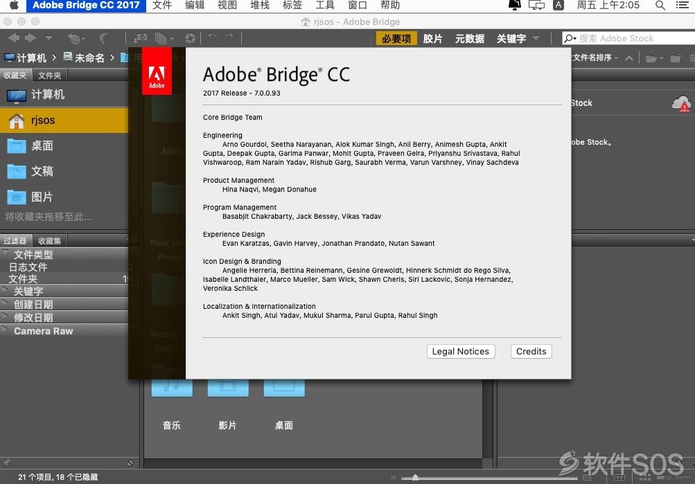Open the workspace switcher dropdown arrow

pos(536,38)
